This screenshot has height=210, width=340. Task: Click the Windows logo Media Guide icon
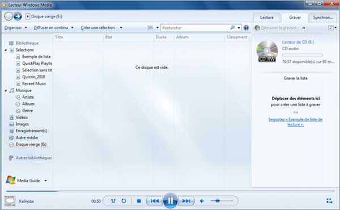pyautogui.click(x=11, y=180)
